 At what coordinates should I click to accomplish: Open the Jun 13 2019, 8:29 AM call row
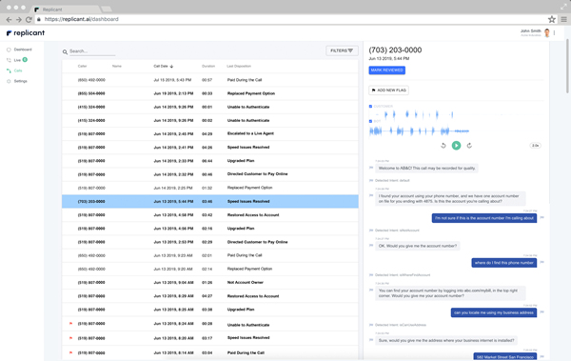(x=210, y=296)
